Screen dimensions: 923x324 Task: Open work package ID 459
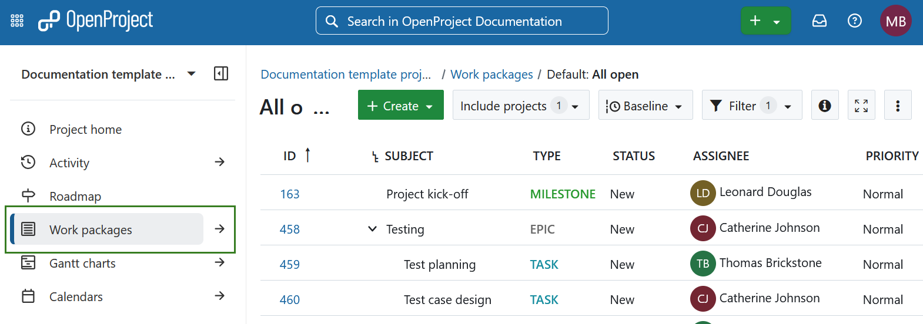coord(290,264)
